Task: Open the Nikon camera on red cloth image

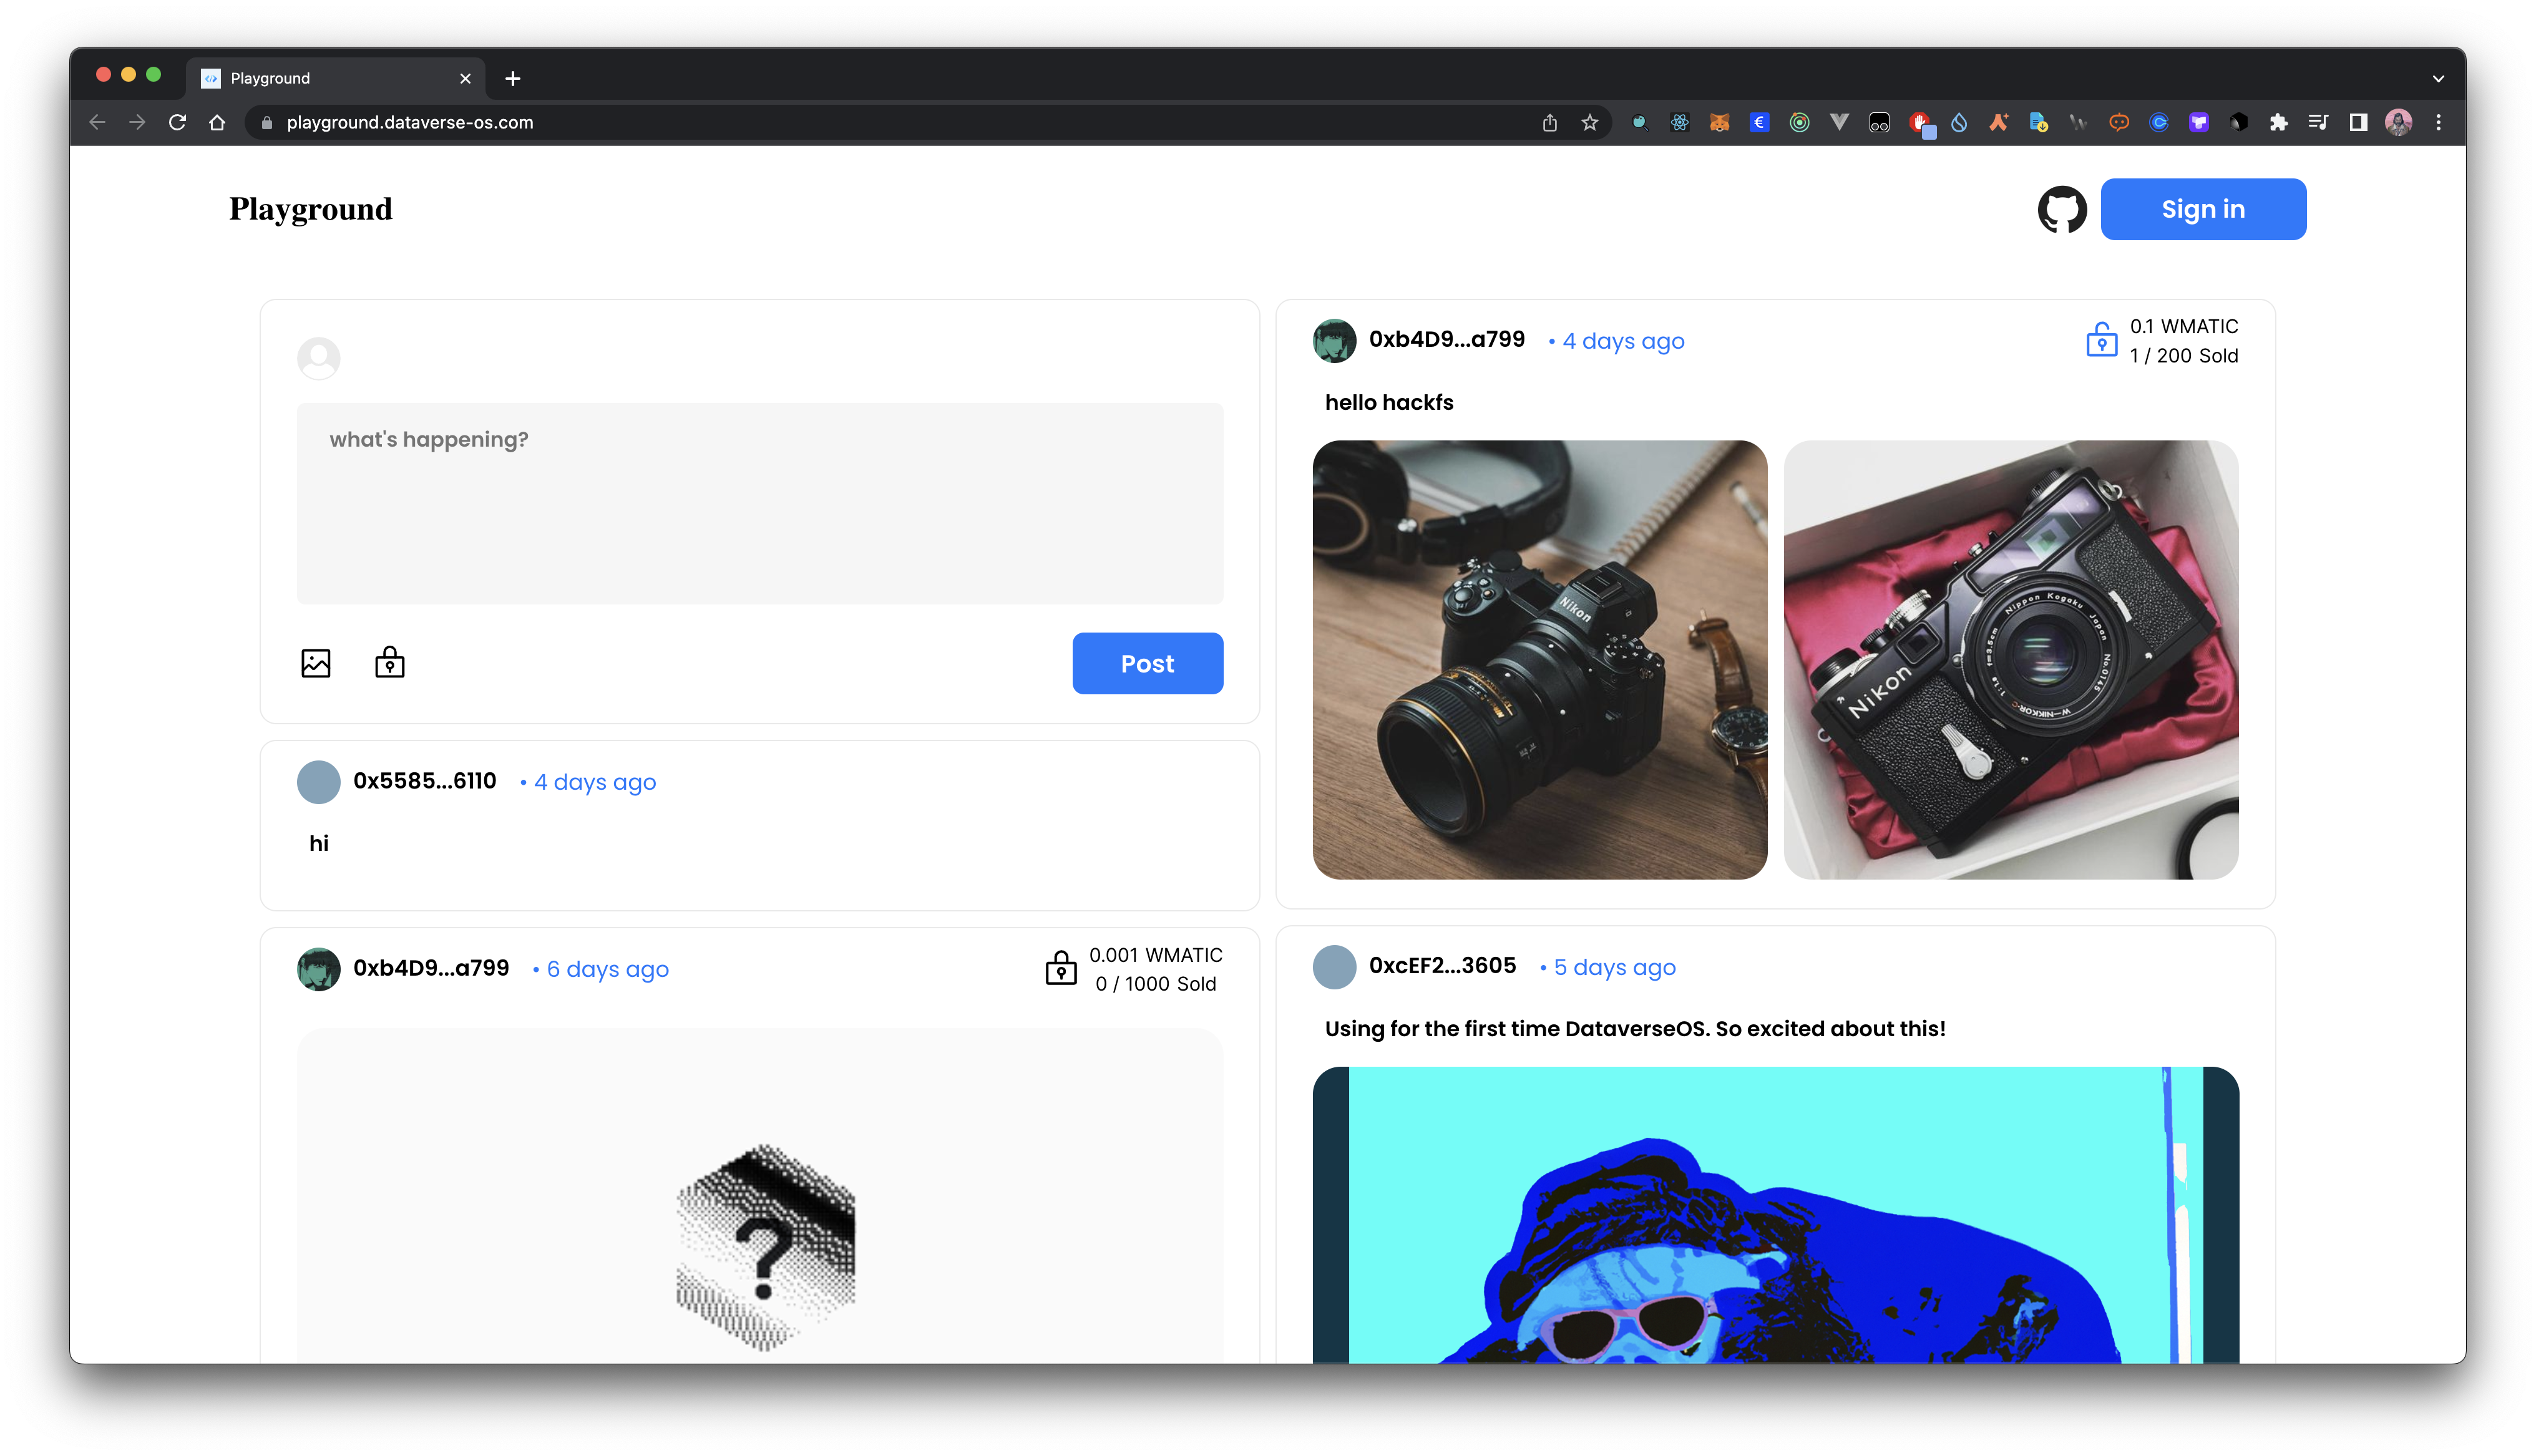Action: pyautogui.click(x=2010, y=660)
